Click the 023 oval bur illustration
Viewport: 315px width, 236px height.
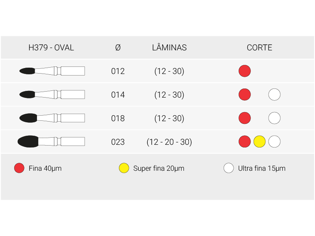click(51, 142)
